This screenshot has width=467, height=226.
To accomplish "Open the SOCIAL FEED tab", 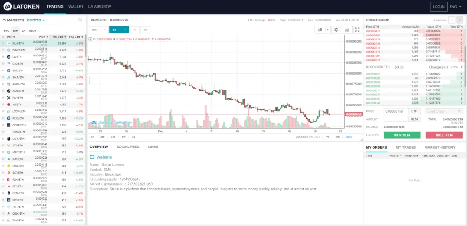I will click(128, 147).
